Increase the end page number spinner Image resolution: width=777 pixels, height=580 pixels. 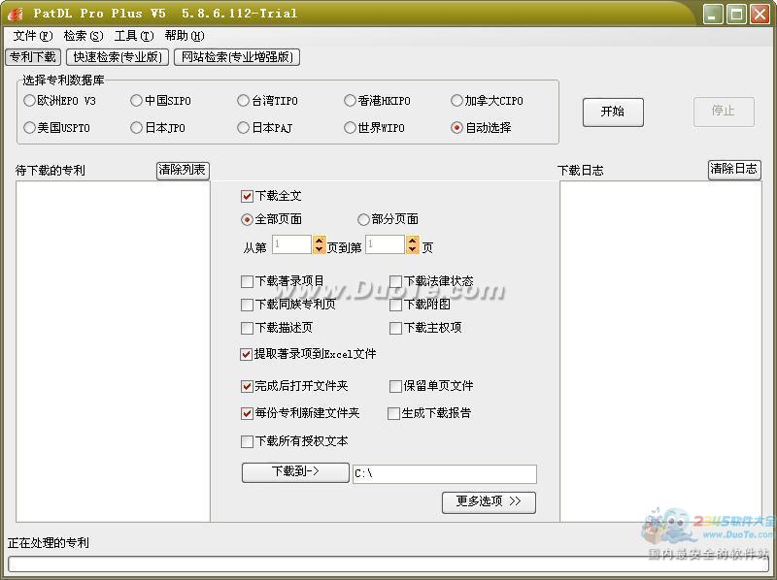[412, 240]
